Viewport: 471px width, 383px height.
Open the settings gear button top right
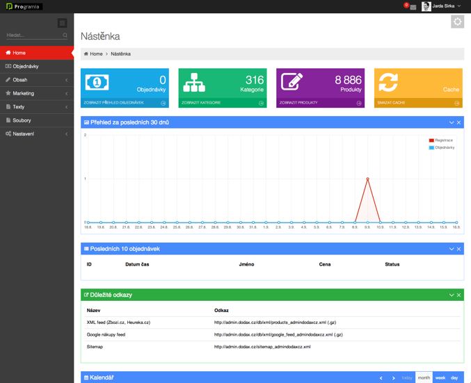pyautogui.click(x=457, y=22)
